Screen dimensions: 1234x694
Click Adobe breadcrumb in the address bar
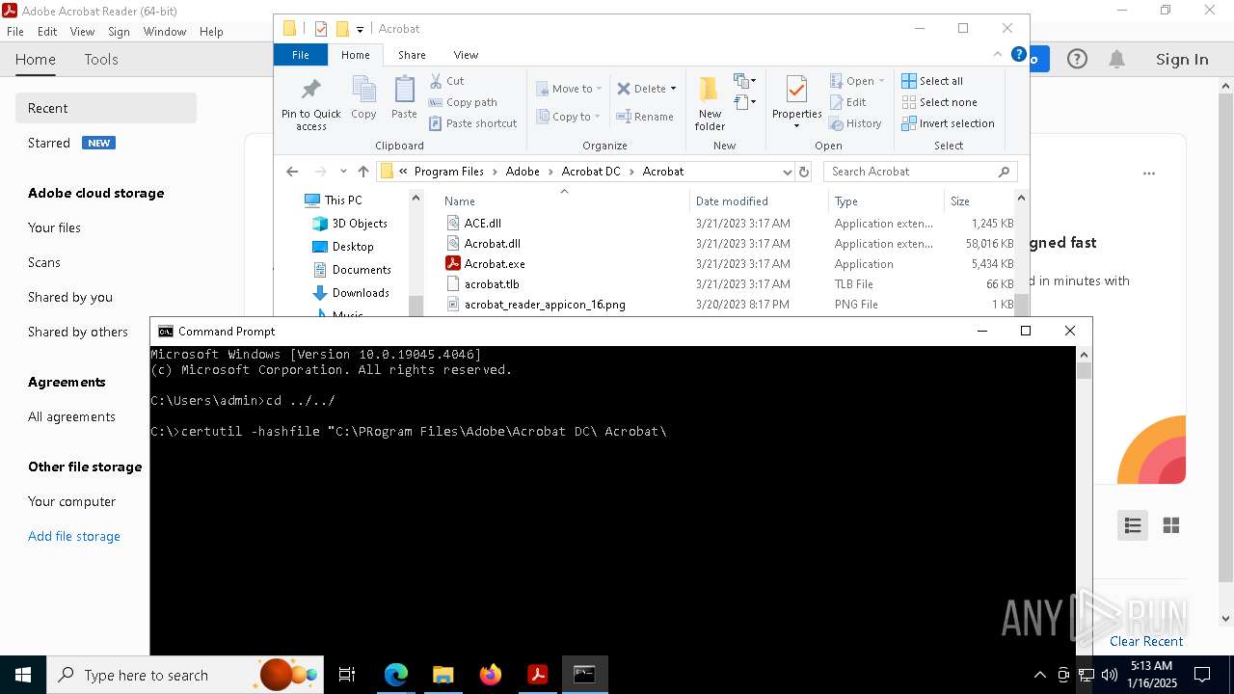click(523, 172)
